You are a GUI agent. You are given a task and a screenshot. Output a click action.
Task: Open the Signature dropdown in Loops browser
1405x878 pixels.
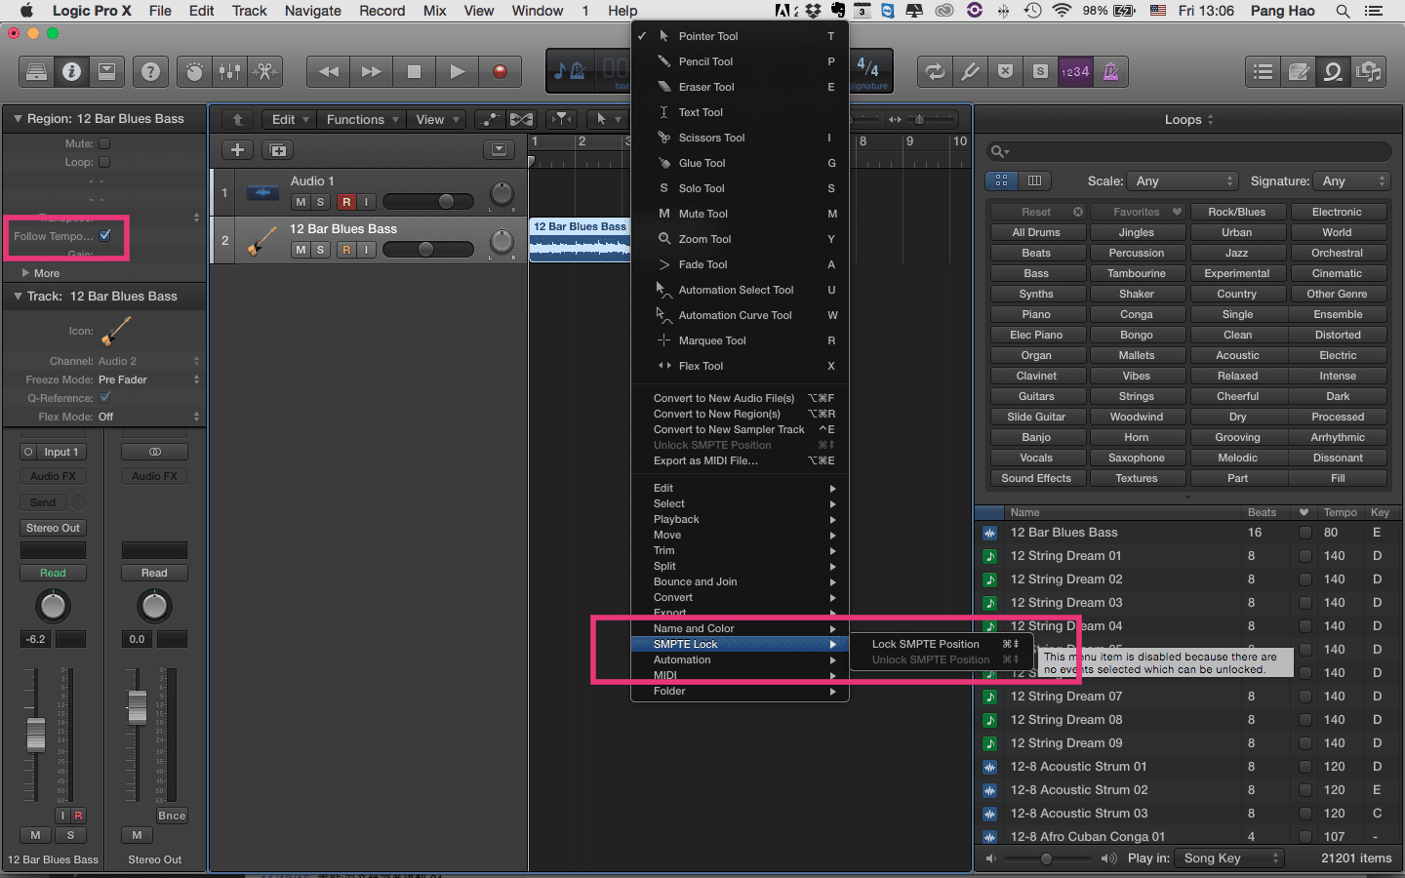[x=1351, y=180]
